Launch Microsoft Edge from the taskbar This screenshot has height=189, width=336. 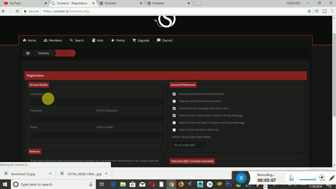click(x=113, y=184)
